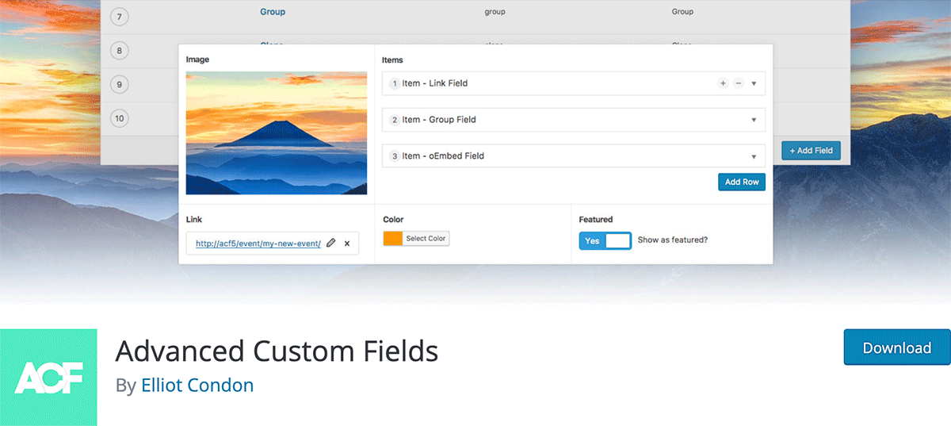Screen dimensions: 951x426
Task: Expand the Item - Group Field row
Action: (754, 120)
